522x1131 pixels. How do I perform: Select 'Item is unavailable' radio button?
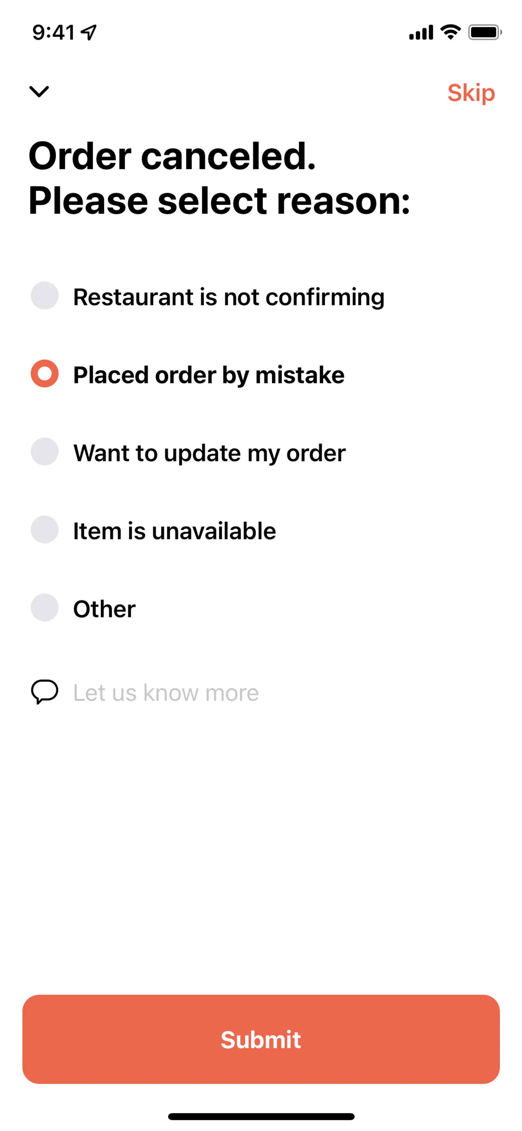45,529
